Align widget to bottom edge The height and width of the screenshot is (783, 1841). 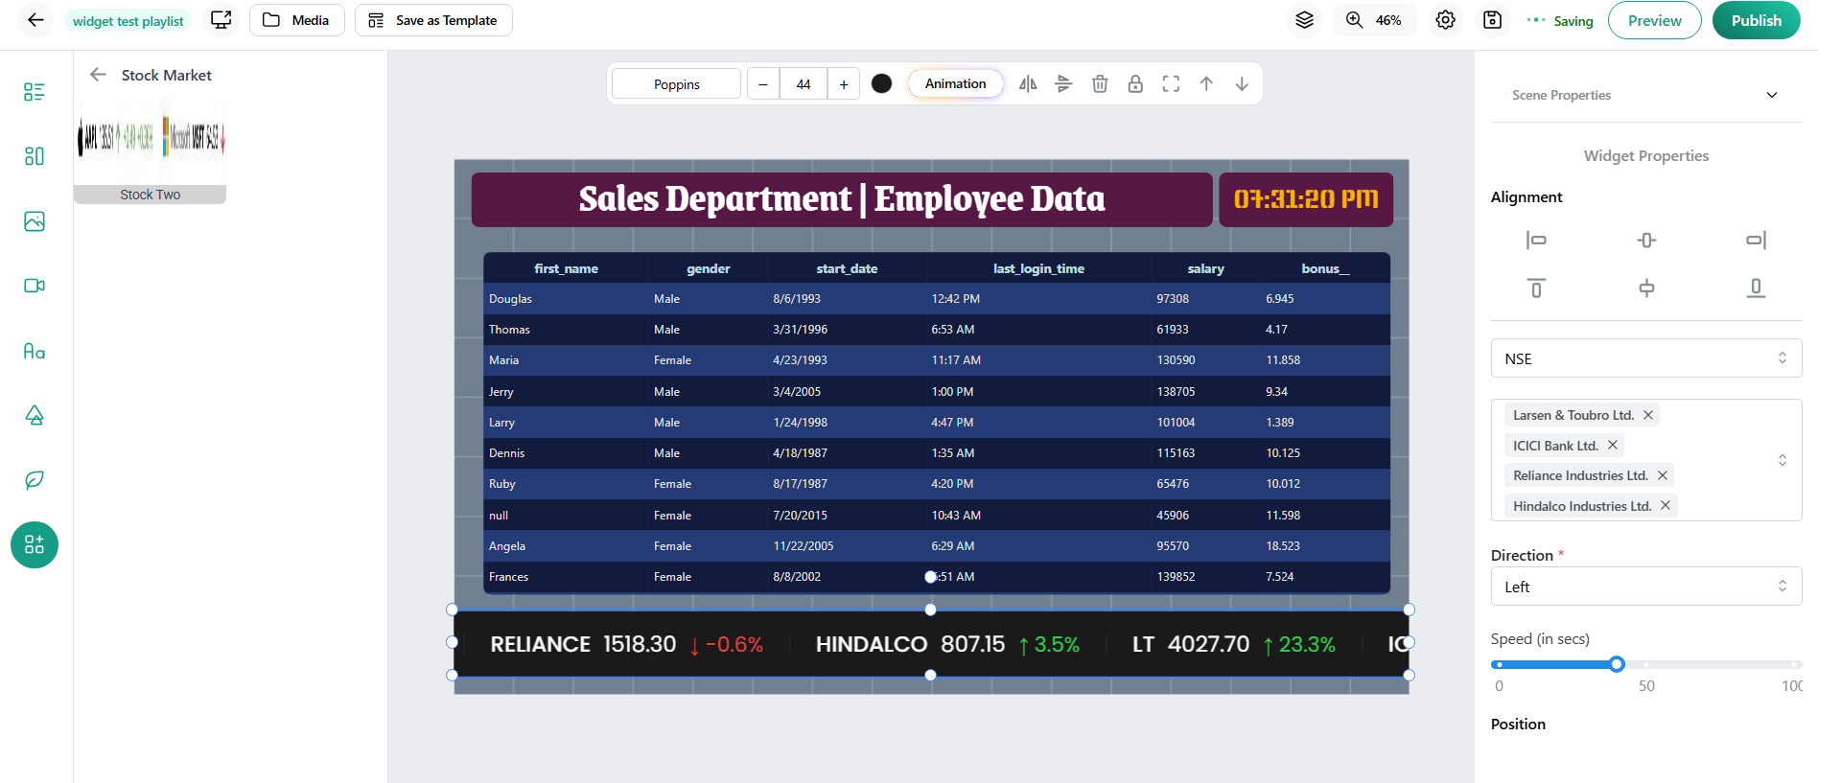tap(1756, 288)
